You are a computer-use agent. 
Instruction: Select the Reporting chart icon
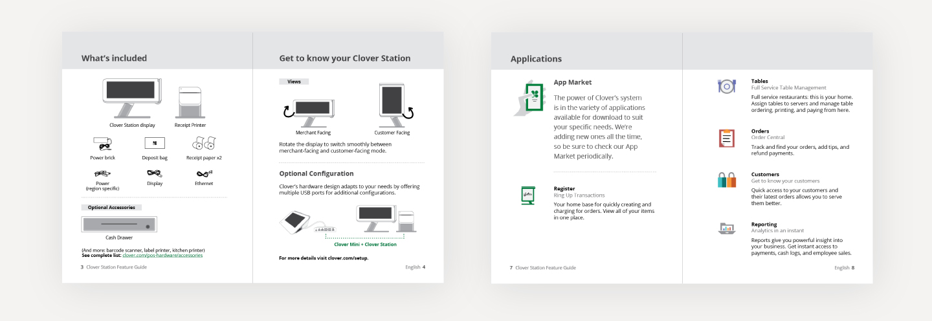[x=726, y=228]
